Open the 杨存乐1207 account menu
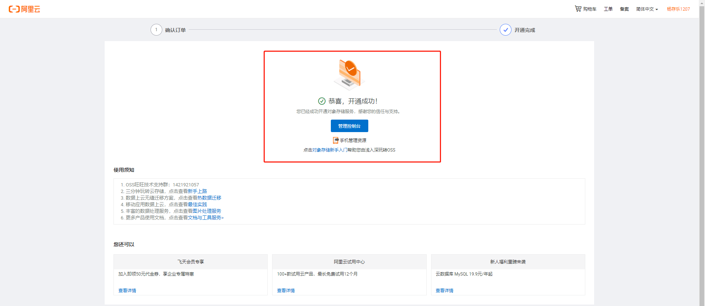 [x=678, y=9]
